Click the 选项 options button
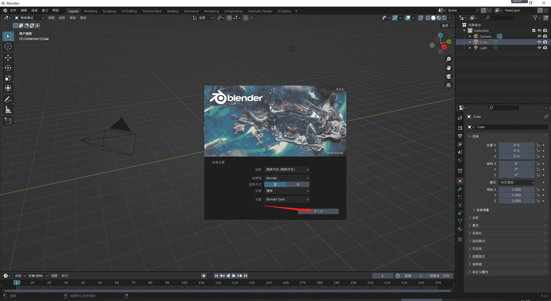Image resolution: width=551 pixels, height=301 pixels. pos(447,26)
